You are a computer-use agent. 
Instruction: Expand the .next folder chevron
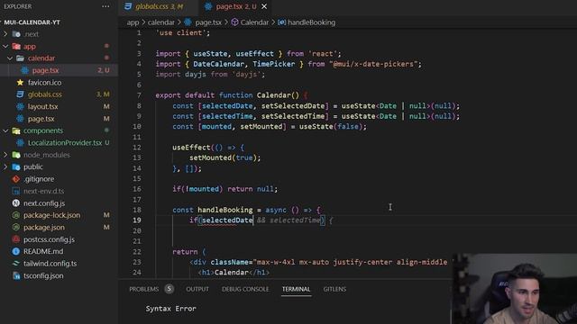coord(5,34)
